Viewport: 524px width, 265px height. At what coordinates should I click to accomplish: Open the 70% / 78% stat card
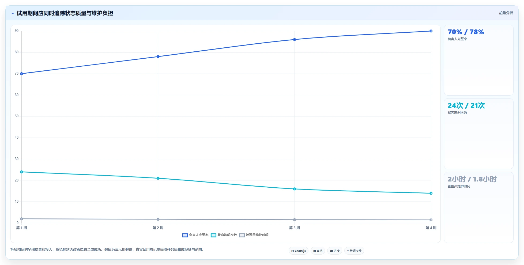click(x=478, y=60)
